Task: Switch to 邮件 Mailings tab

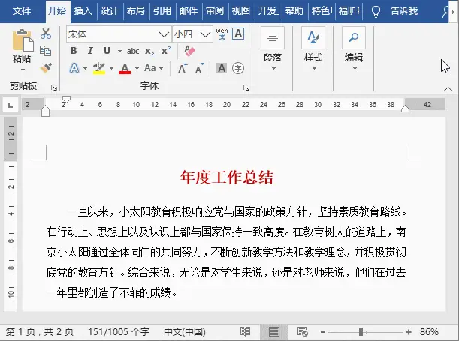Action: point(189,11)
